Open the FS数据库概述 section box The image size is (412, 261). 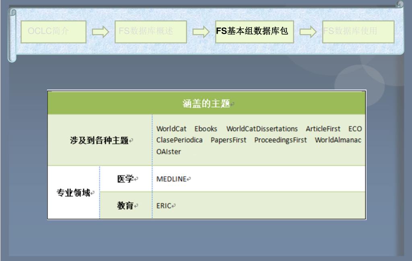pos(151,32)
